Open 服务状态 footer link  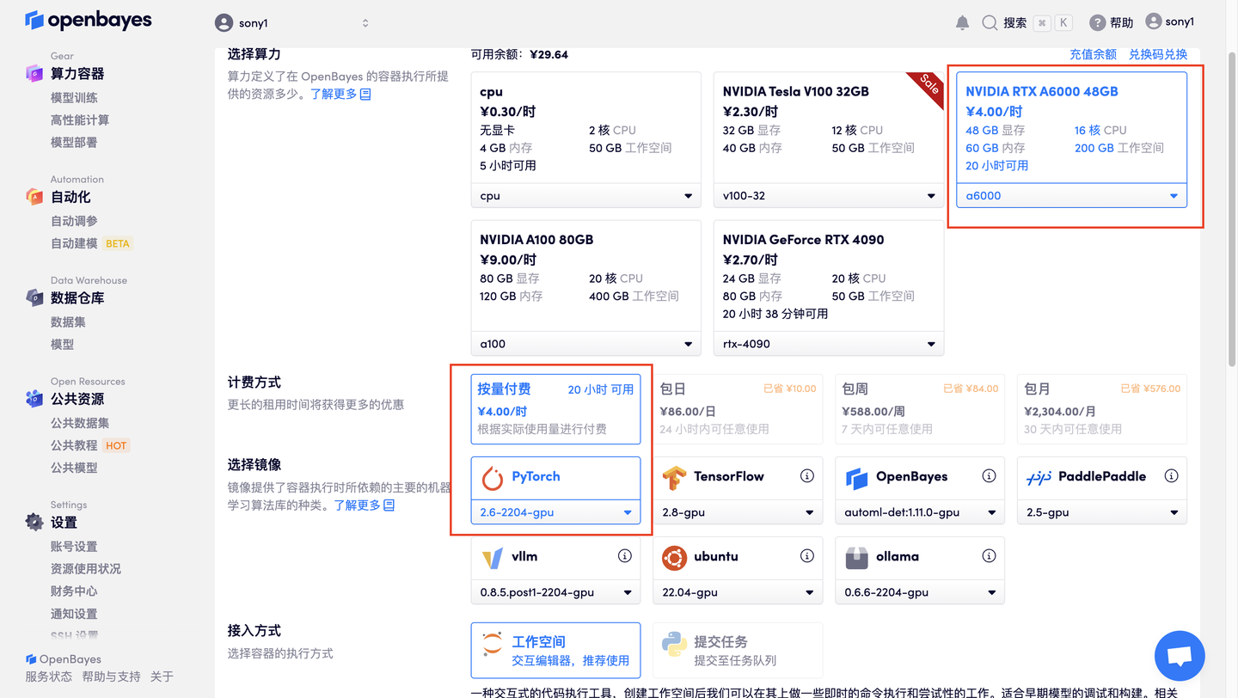pos(49,677)
